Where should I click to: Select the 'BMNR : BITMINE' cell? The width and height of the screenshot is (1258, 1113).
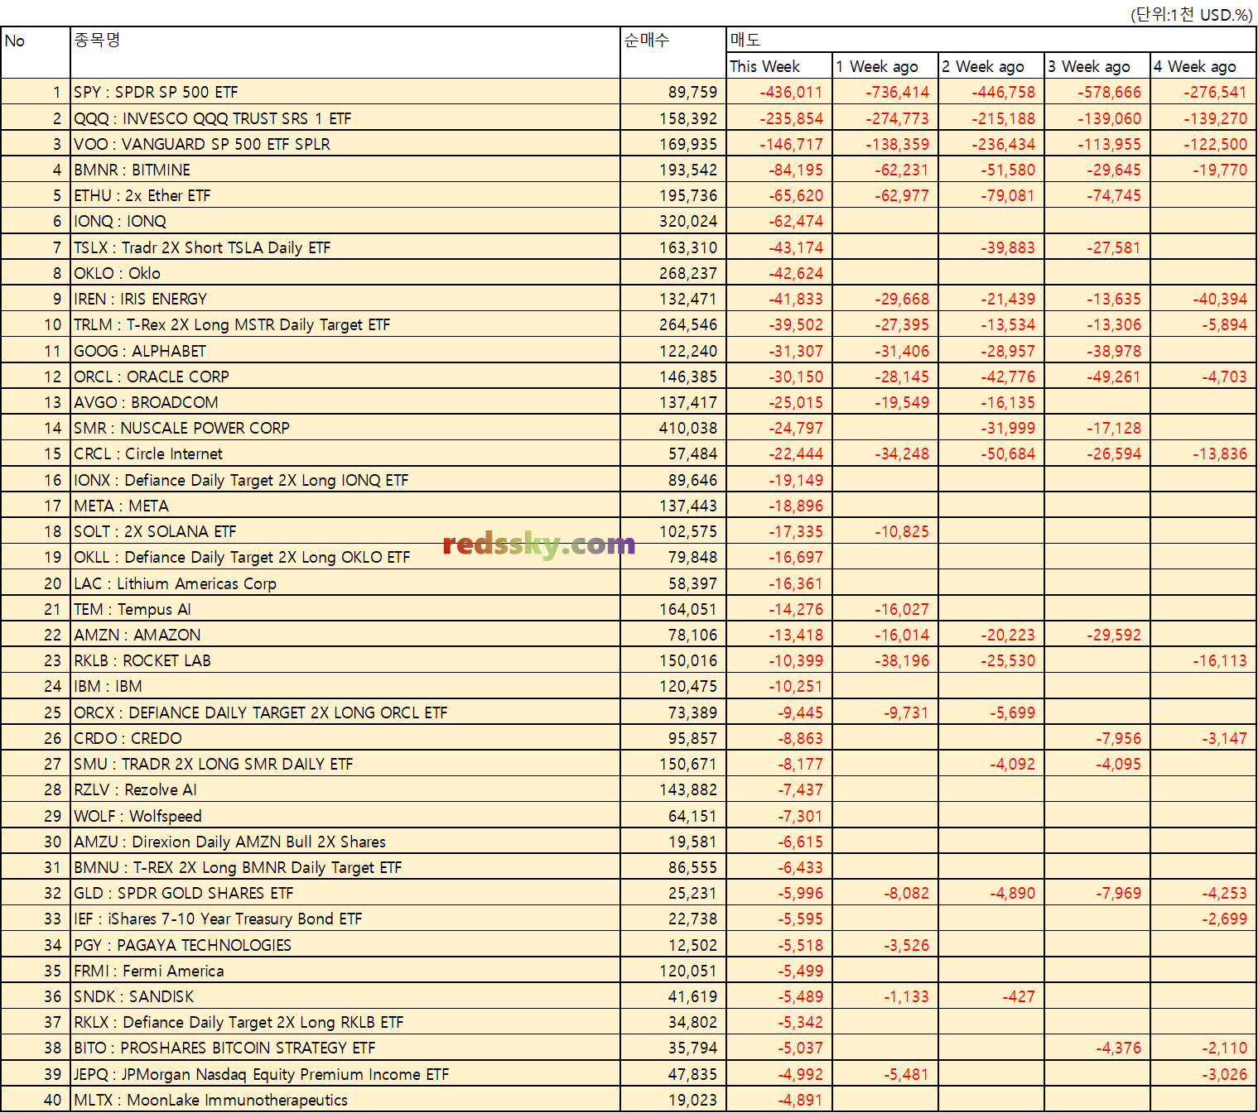pos(345,170)
